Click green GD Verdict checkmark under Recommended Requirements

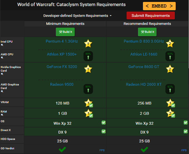pos(144,149)
